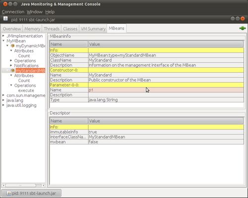Expand the java.util.logging node

click(3, 105)
